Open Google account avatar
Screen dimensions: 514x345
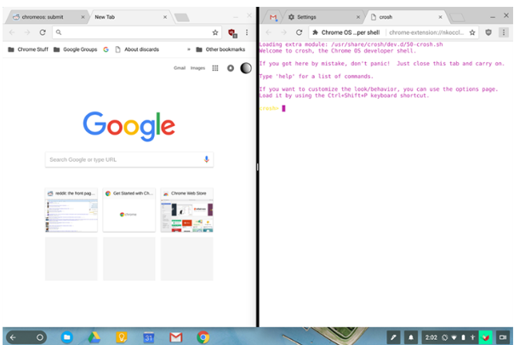click(246, 68)
